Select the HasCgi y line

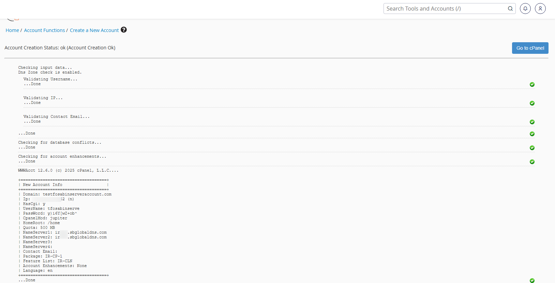34,204
